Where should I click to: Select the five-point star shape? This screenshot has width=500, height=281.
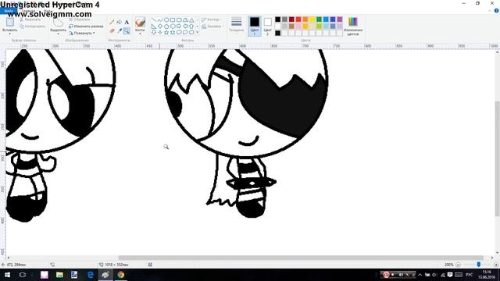[x=166, y=33]
